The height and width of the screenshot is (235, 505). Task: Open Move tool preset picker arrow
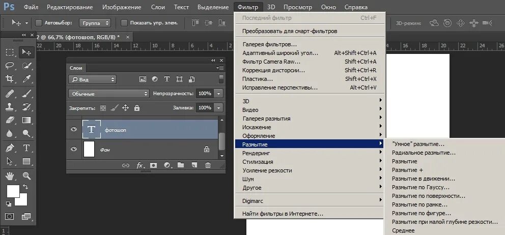point(26,23)
